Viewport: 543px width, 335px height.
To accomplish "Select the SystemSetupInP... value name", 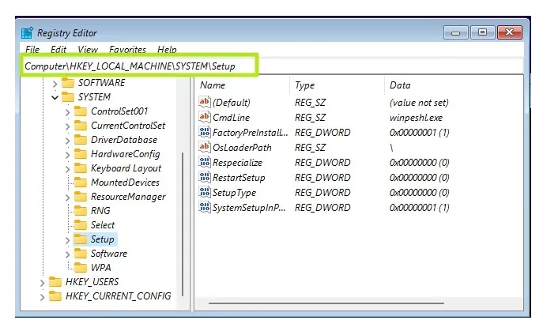I will point(249,208).
